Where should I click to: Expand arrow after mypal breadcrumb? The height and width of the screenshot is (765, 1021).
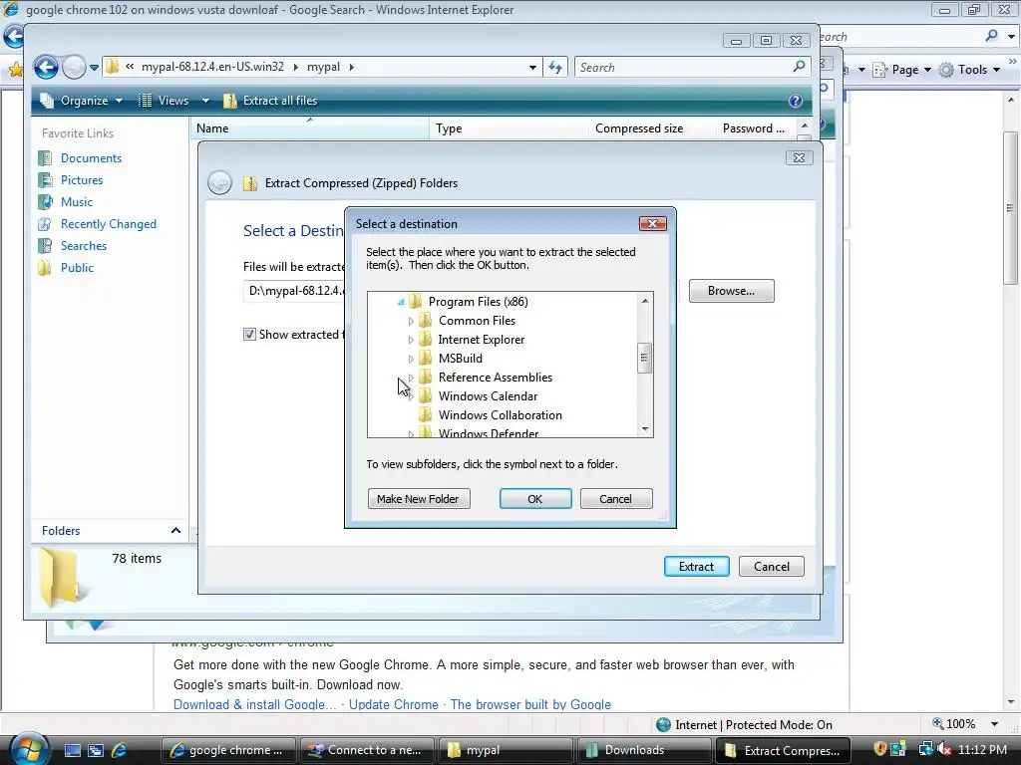[x=352, y=67]
